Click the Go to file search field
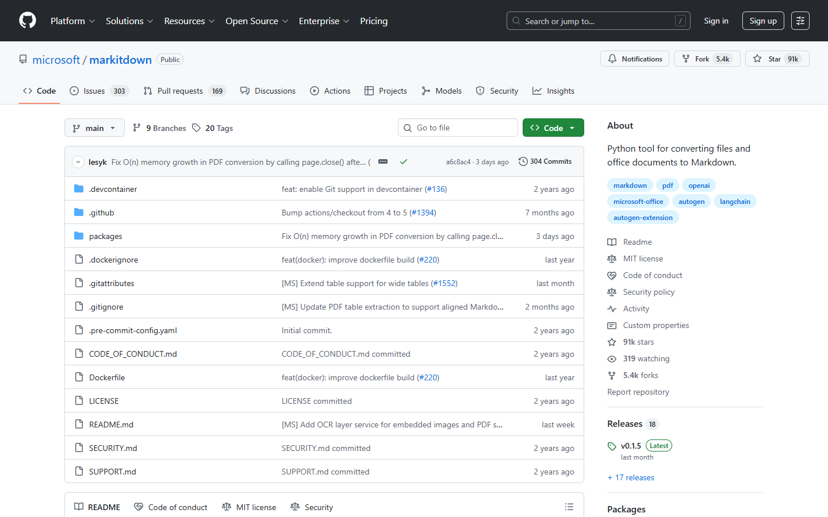The height and width of the screenshot is (517, 828). (x=458, y=127)
